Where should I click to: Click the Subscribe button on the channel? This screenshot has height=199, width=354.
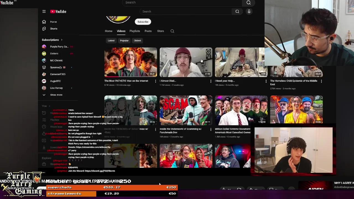coord(143,22)
